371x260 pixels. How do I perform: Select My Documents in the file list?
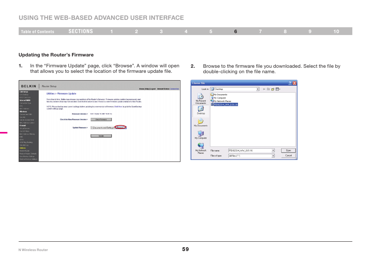coord(219,95)
